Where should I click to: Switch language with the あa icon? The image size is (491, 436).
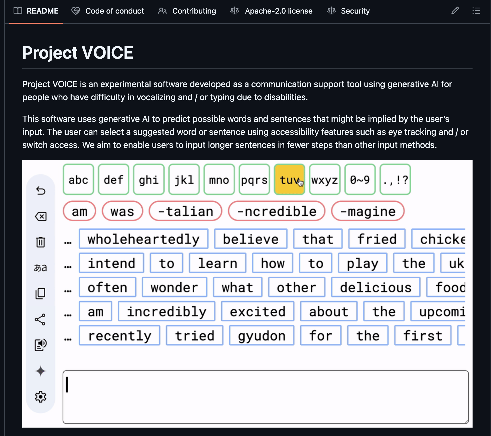40,268
